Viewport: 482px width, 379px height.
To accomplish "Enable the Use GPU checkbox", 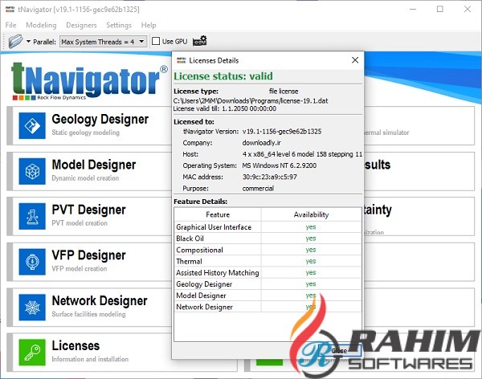I will coord(156,41).
